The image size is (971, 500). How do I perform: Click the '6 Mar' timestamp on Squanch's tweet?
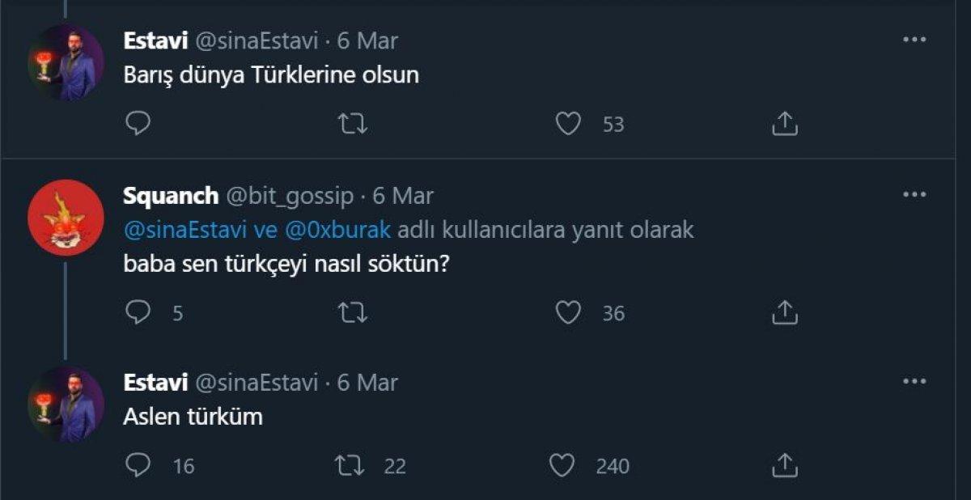(405, 196)
